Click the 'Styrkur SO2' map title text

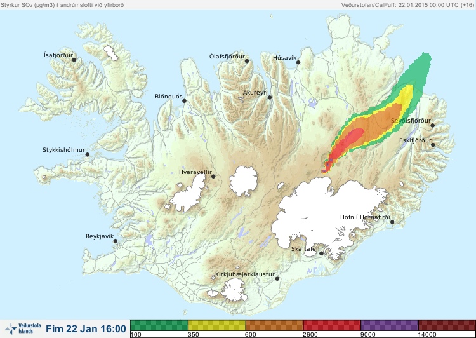click(x=62, y=5)
